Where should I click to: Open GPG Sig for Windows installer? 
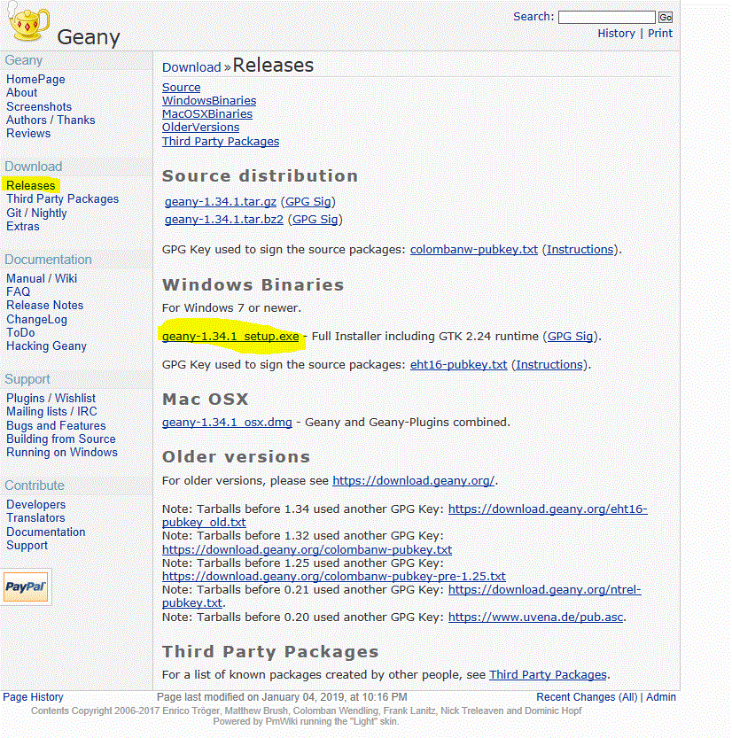pyautogui.click(x=570, y=336)
